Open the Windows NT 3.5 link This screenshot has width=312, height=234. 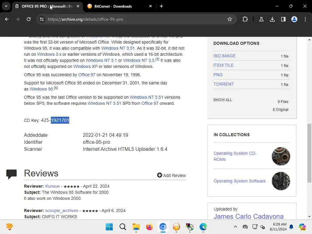[139, 60]
